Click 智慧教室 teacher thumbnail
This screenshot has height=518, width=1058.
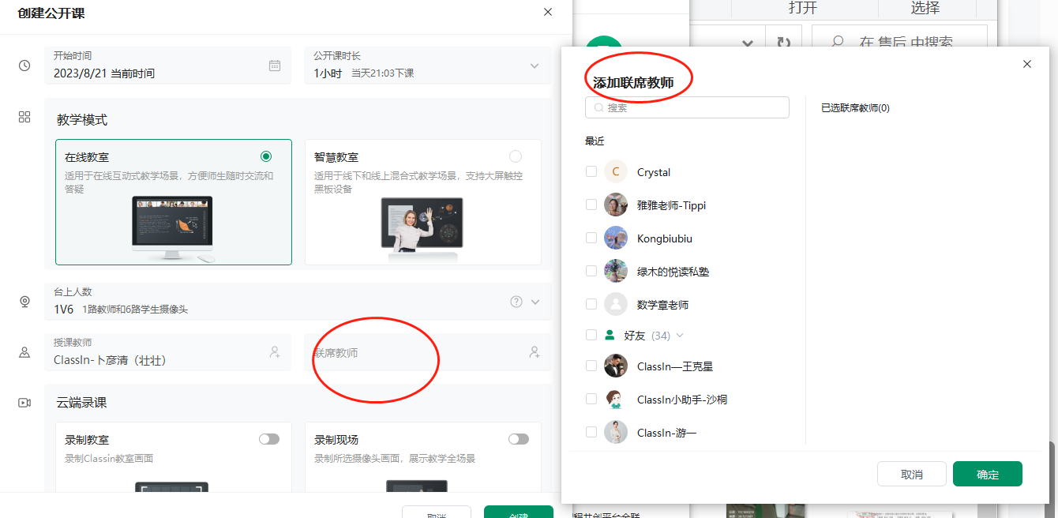pyautogui.click(x=422, y=229)
